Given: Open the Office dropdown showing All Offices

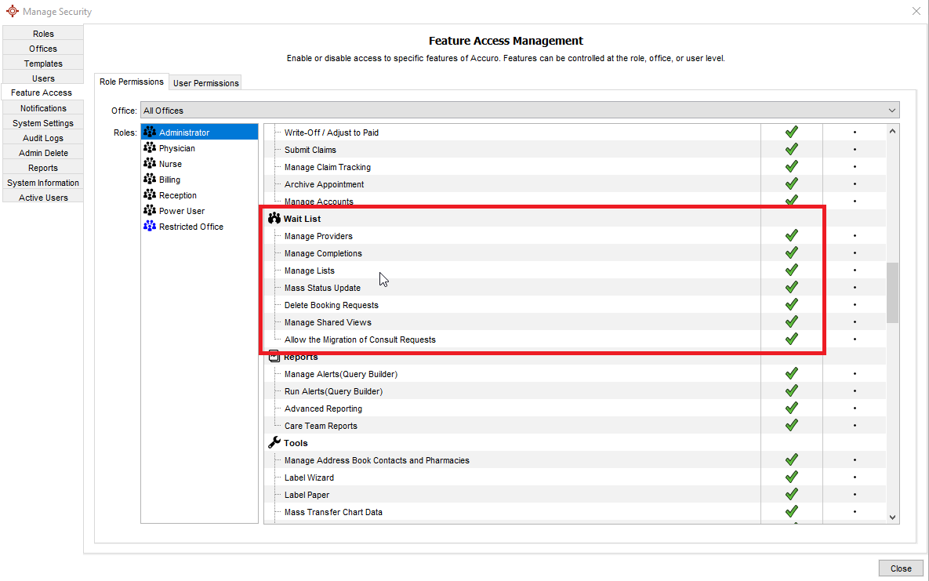Looking at the screenshot, I should click(x=519, y=111).
